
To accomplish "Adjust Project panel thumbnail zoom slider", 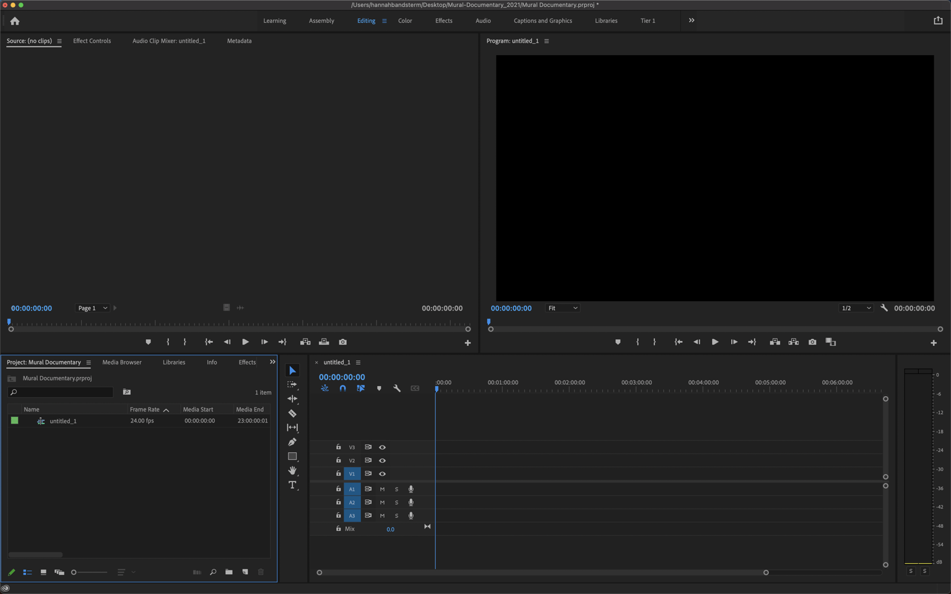I will 90,572.
